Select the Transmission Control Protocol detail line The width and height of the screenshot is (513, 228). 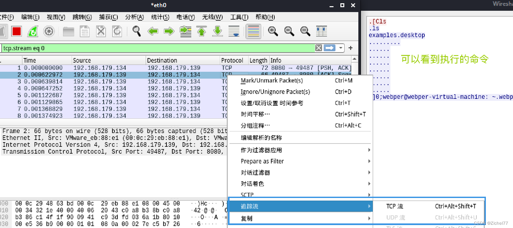coord(114,152)
